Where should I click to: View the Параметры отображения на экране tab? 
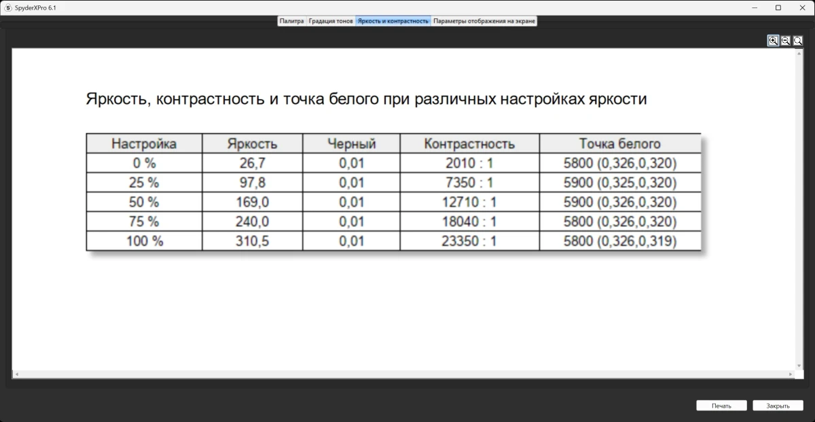(485, 21)
